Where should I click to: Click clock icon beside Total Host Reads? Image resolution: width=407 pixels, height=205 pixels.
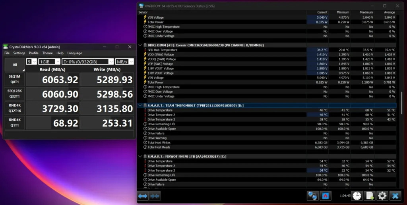pyautogui.click(x=145, y=147)
